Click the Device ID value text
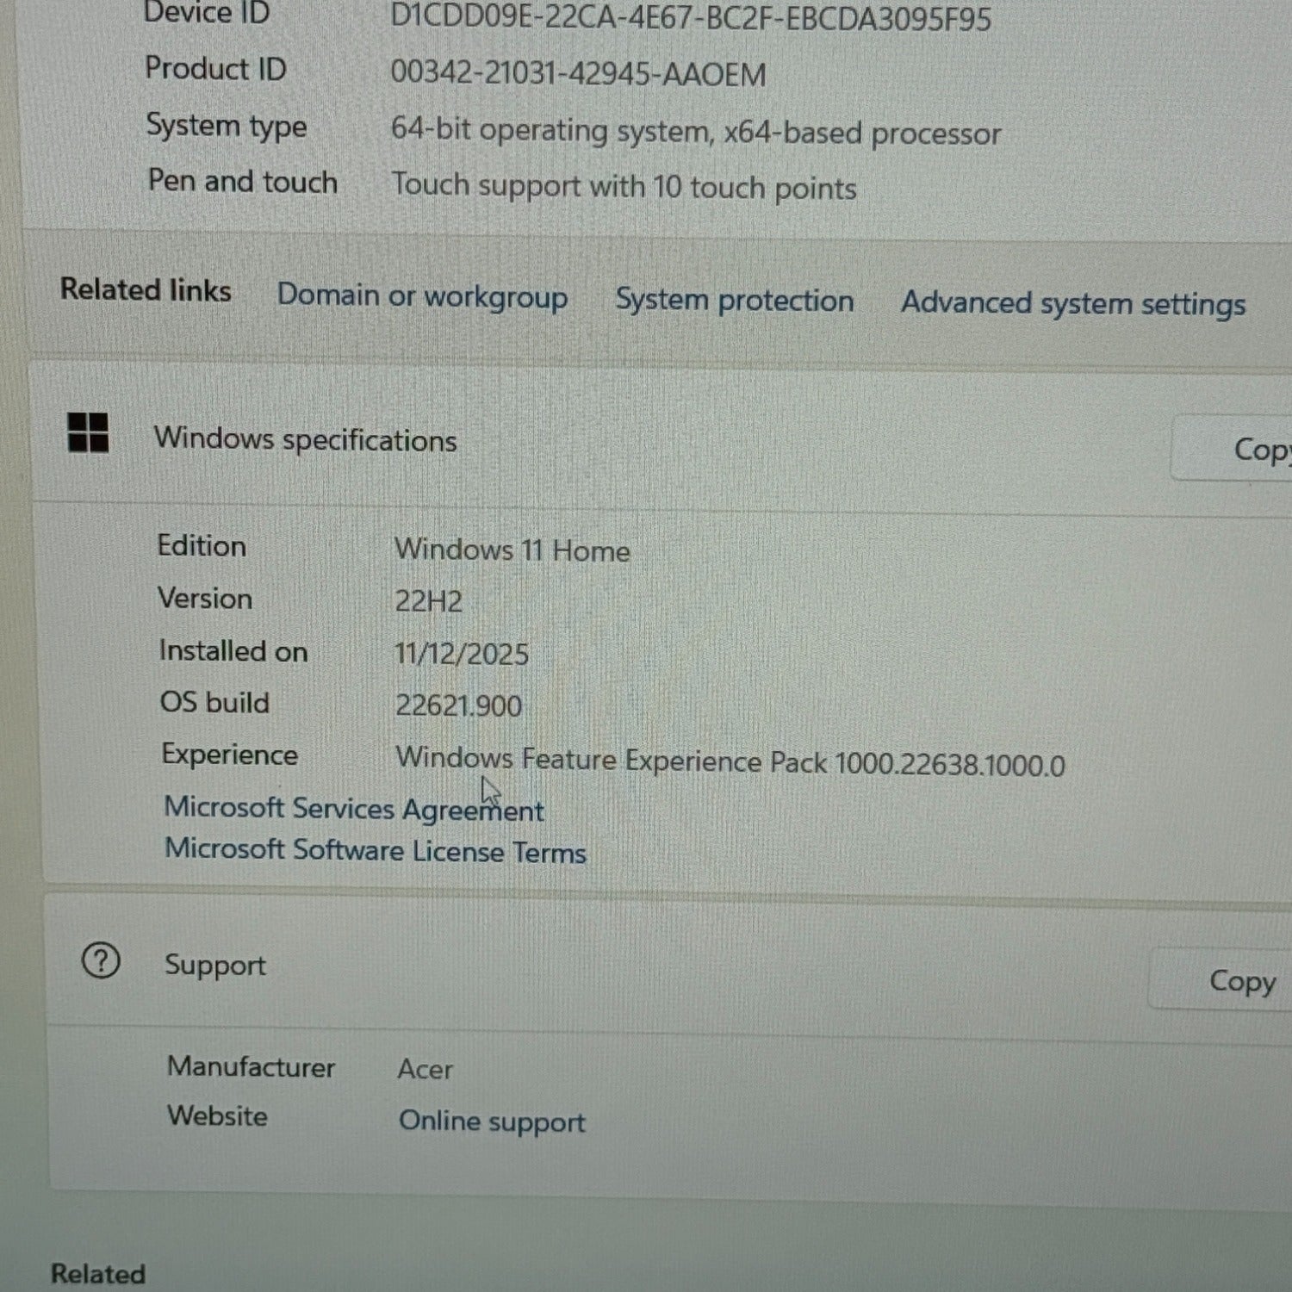1292x1292 pixels. click(x=690, y=19)
